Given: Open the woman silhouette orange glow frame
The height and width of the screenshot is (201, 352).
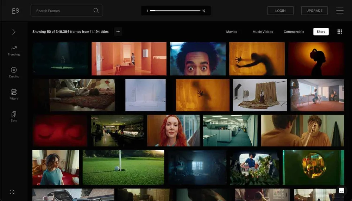Looking at the screenshot, I should (x=316, y=59).
